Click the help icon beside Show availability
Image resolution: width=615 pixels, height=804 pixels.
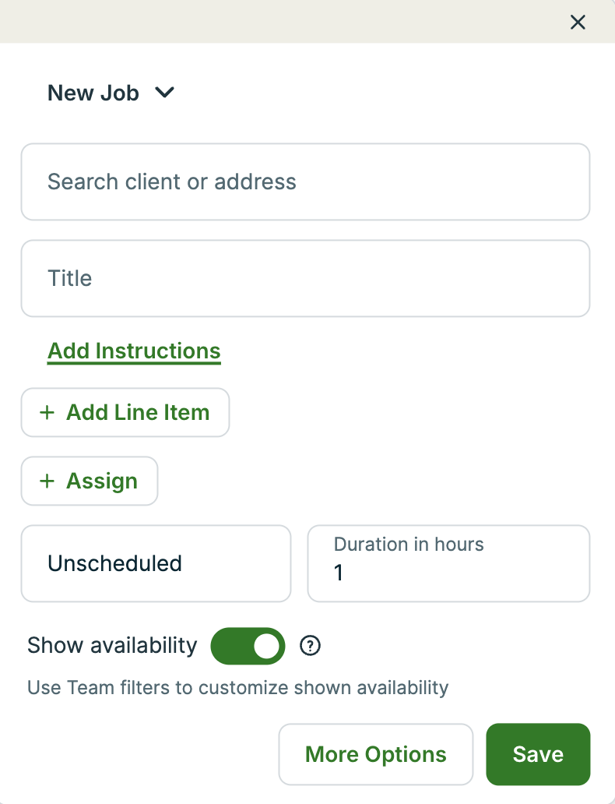pos(311,646)
